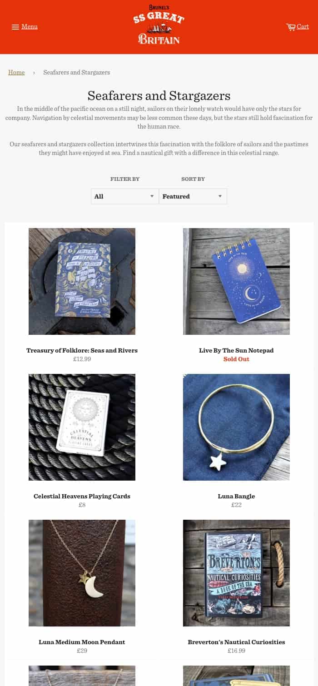
Task: Click Breverton's Nautical Curiosities book image
Action: (x=236, y=573)
